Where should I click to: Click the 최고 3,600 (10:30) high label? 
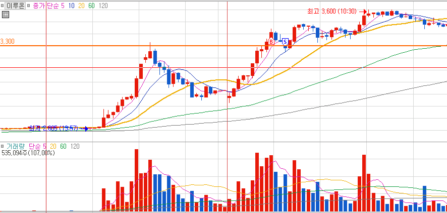(332, 12)
